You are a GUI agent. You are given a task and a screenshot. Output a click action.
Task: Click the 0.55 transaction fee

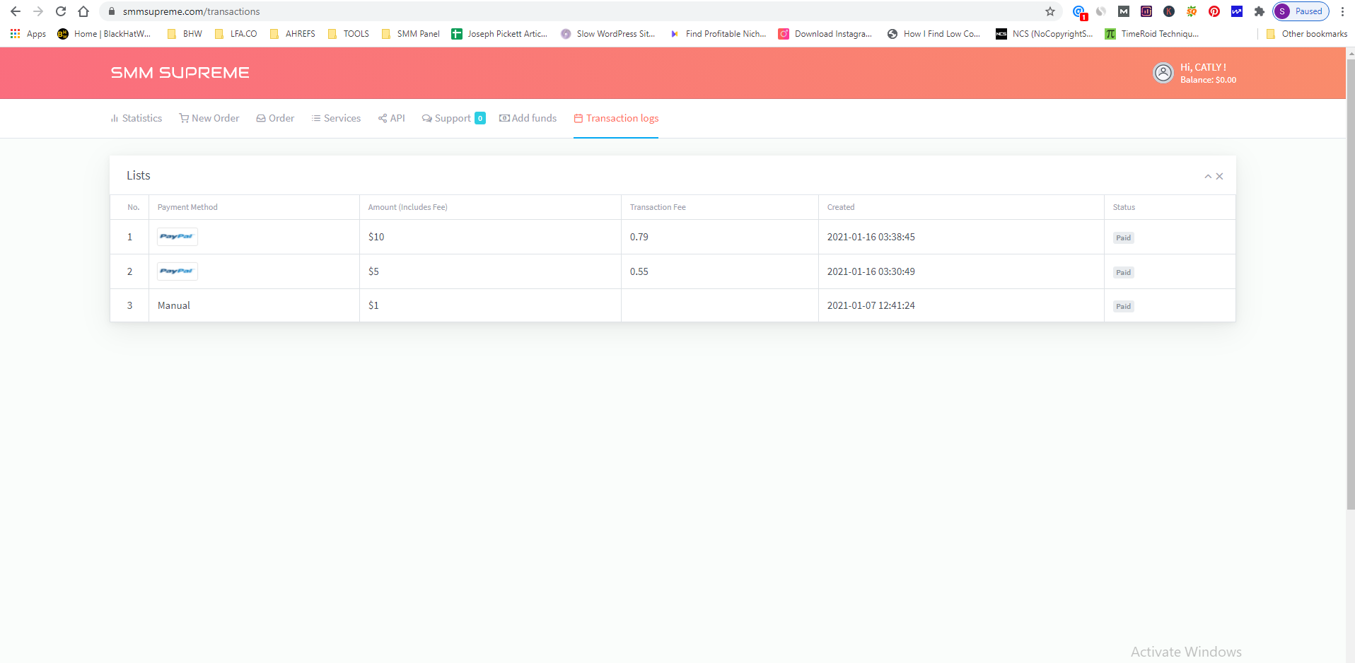tap(639, 271)
